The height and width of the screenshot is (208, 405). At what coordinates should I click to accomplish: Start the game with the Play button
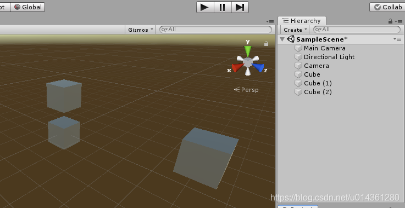click(205, 7)
